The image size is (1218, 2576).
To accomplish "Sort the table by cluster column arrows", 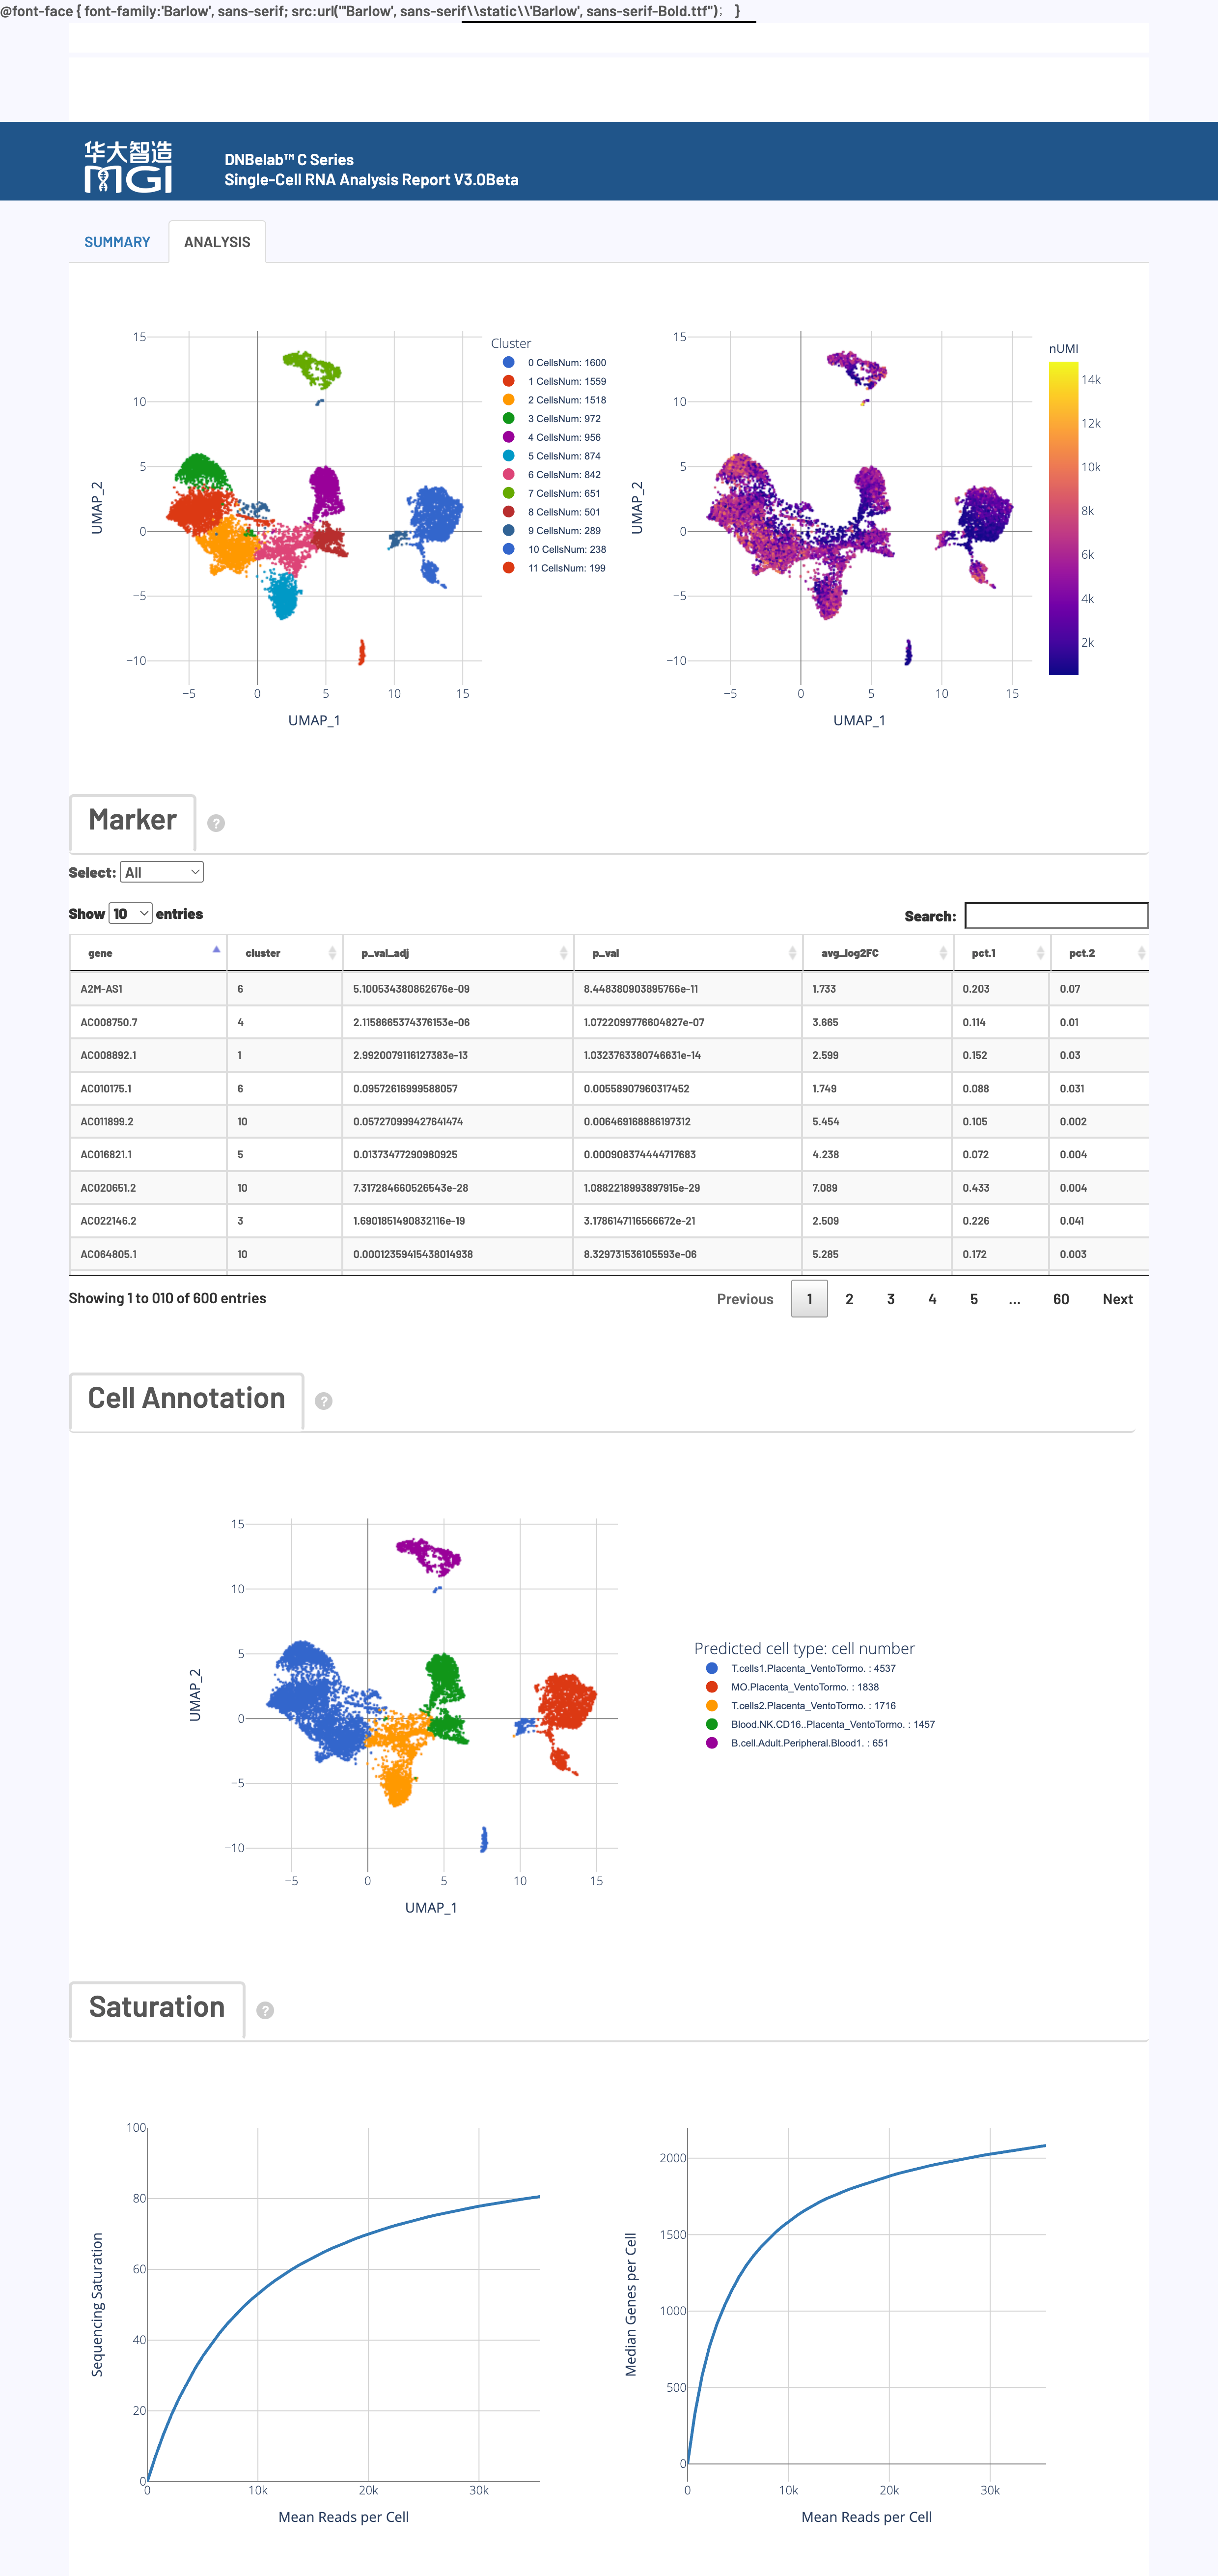I will point(332,952).
